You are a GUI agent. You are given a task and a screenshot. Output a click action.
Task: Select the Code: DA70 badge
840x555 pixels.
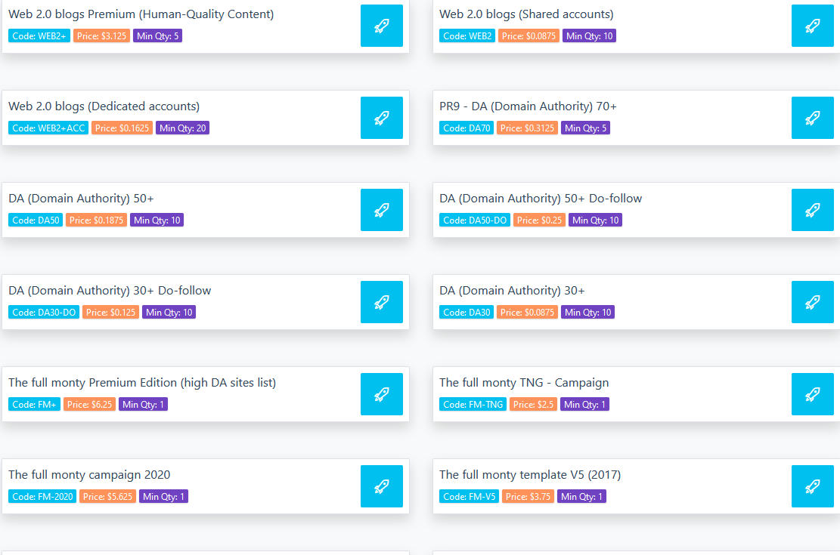[x=466, y=128]
